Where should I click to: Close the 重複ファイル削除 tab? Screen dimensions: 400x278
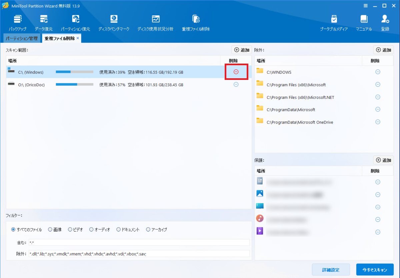point(78,38)
